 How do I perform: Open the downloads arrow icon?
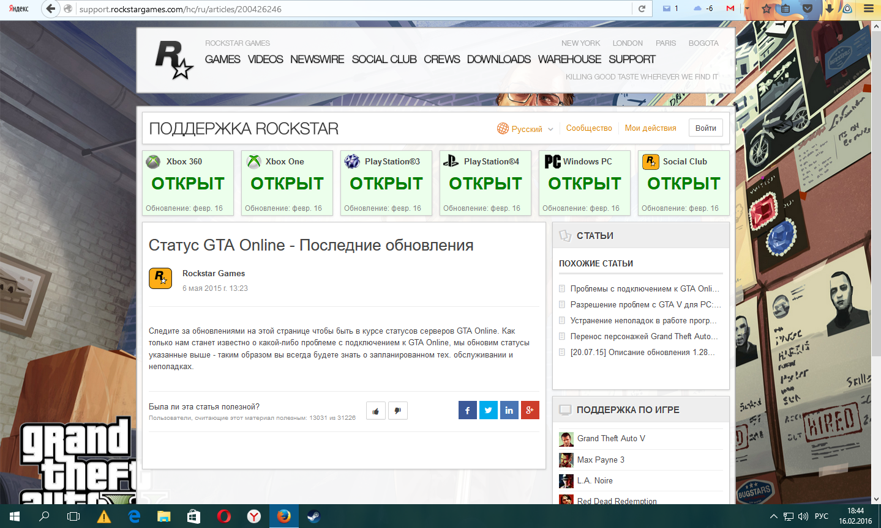pos(829,9)
